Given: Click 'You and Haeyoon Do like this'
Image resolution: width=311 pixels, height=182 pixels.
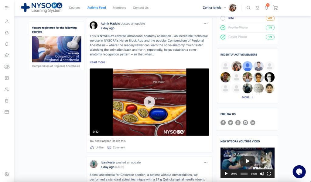Looking at the screenshot, I should (108, 141).
